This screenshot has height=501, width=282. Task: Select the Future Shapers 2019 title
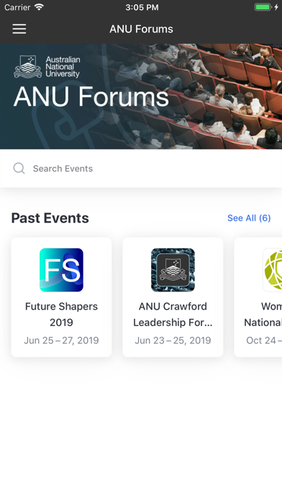pyautogui.click(x=61, y=314)
